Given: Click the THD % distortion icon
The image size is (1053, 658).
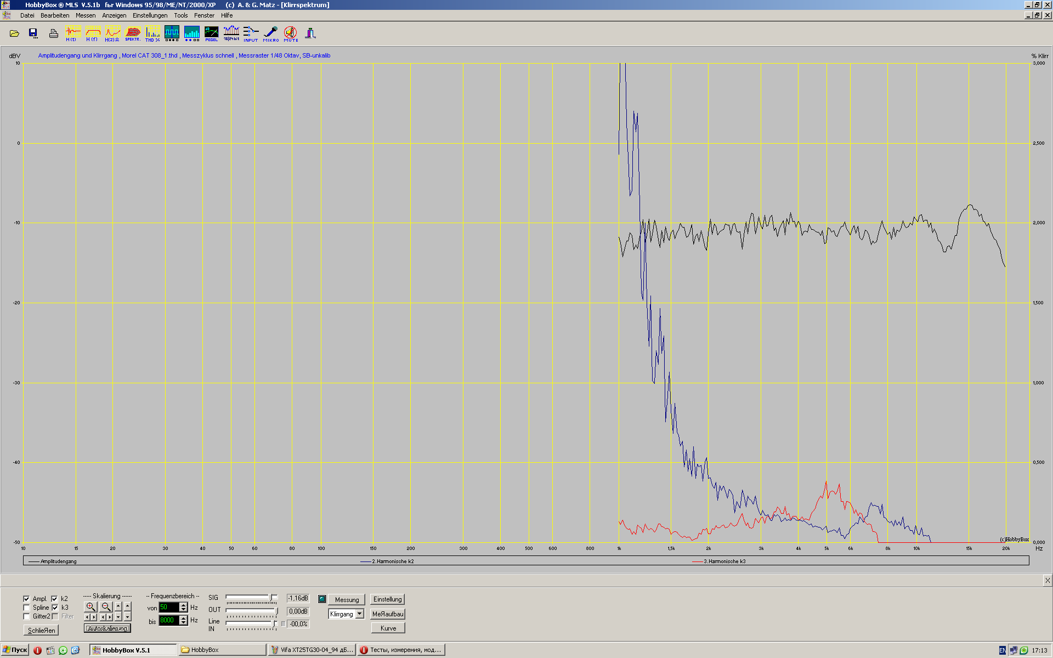Looking at the screenshot, I should tap(152, 33).
